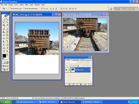
Task: Enable the Auto Select Layer checkbox
Action: click(10, 8)
